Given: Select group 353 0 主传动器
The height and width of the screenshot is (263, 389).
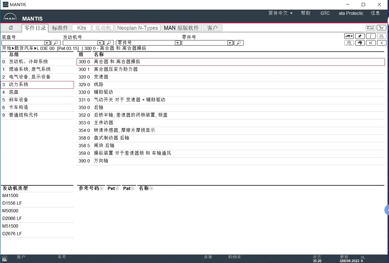Looking at the screenshot, I should pyautogui.click(x=231, y=123).
